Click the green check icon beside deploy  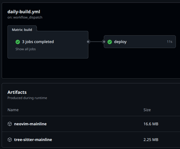(109, 42)
